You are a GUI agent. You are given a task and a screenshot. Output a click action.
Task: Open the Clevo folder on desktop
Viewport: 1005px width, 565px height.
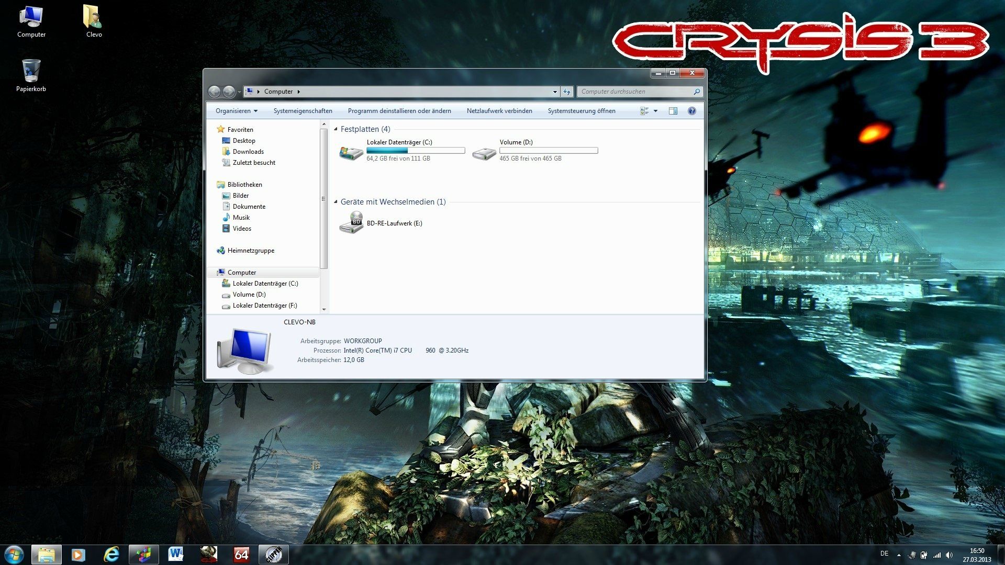click(x=94, y=22)
